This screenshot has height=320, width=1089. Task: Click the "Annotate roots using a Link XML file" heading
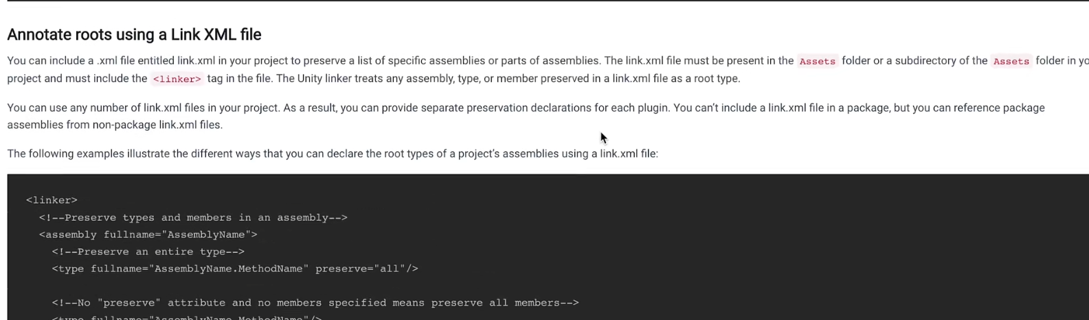click(x=134, y=34)
